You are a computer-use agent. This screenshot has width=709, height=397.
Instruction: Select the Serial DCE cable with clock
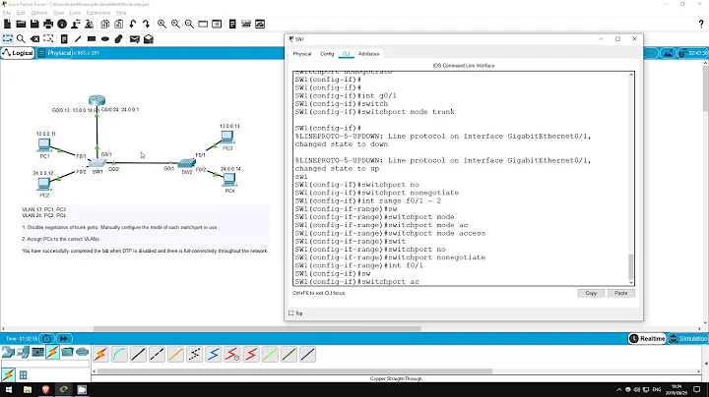(232, 354)
